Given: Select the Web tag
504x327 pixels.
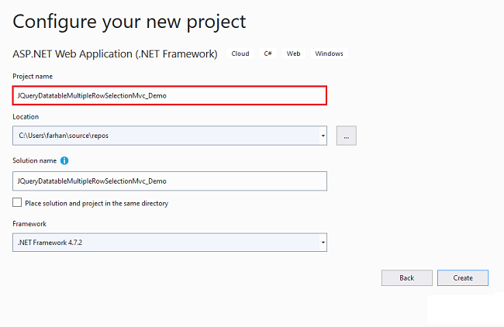Looking at the screenshot, I should coord(293,53).
